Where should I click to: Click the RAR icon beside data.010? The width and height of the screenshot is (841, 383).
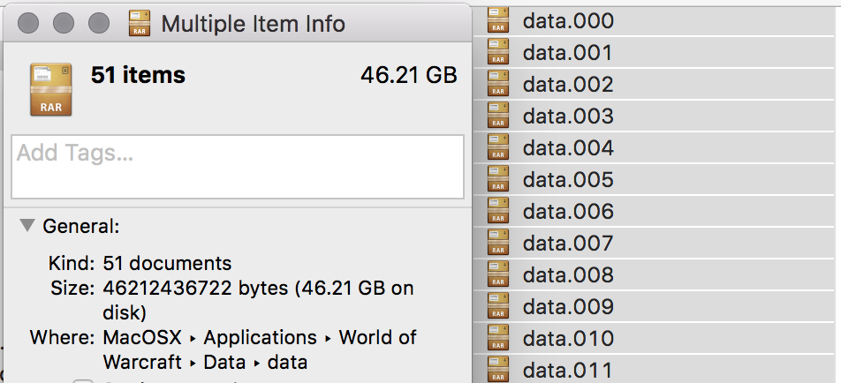click(499, 339)
